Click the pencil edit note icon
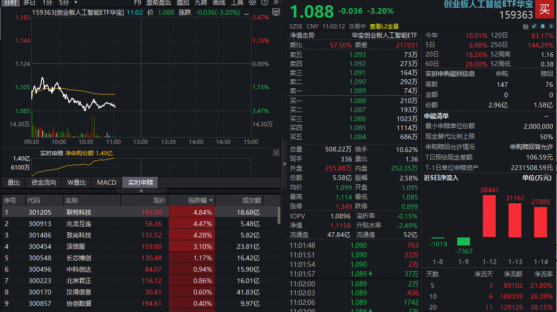Viewport: 557px width, 312px height. (x=534, y=26)
